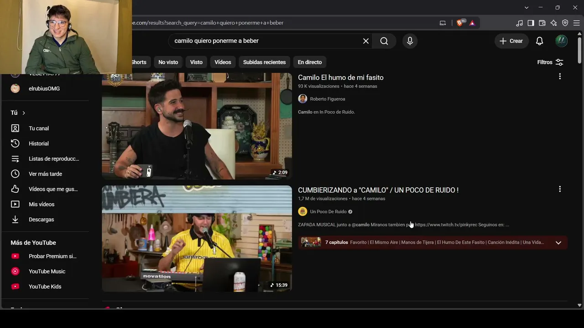Click the elrubiusOMG channel avatar
This screenshot has width=584, height=328.
click(15, 88)
